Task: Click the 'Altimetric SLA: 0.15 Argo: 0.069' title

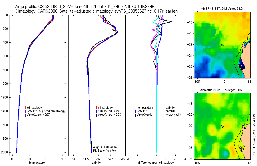Action: (x=222, y=90)
